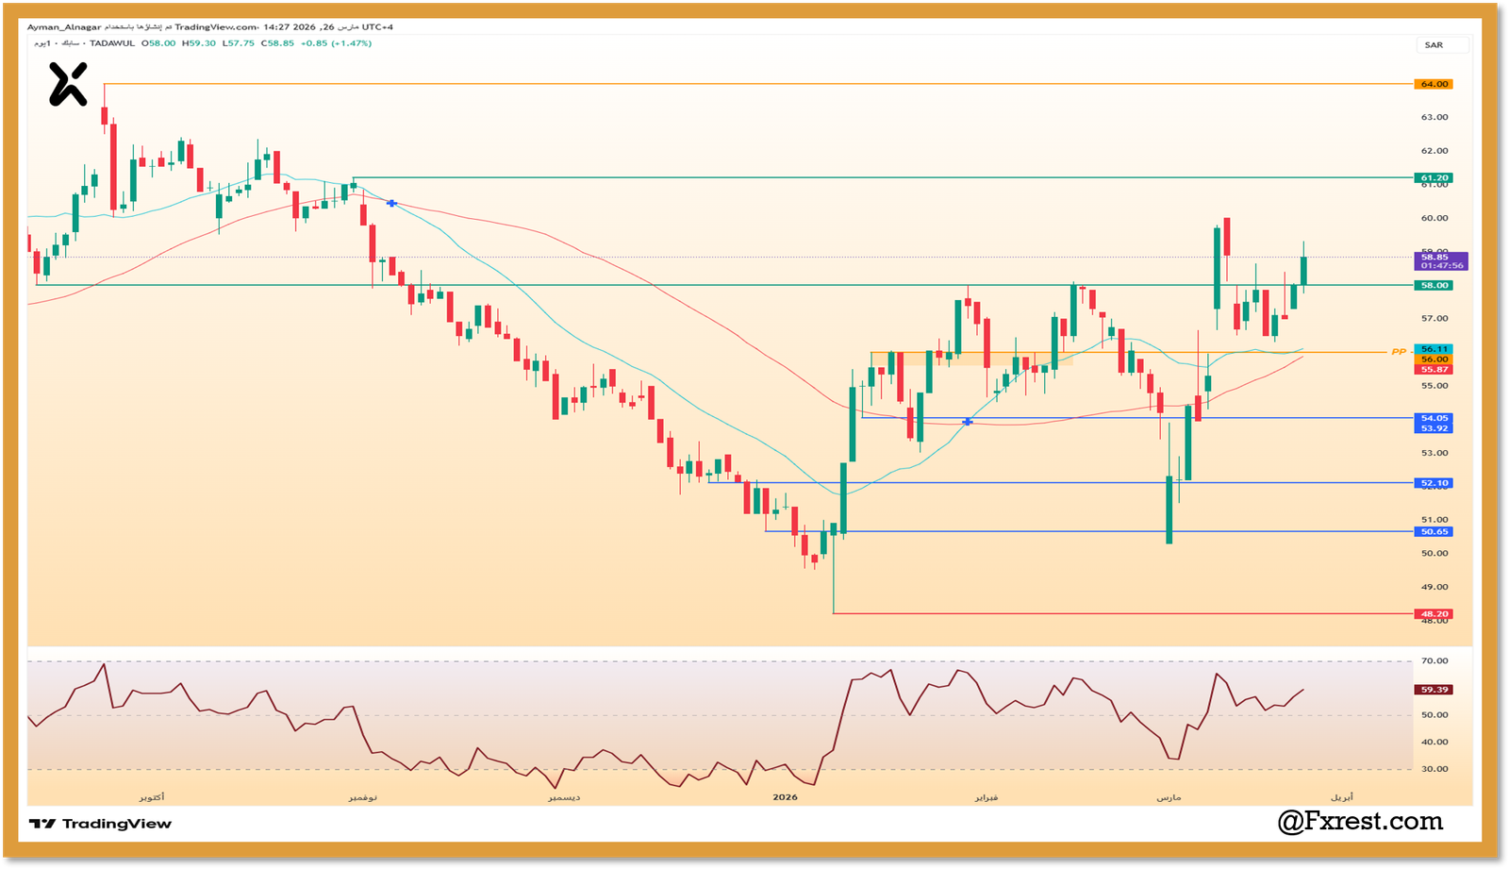Image resolution: width=1509 pixels, height=869 pixels.
Task: Open the SAR currency selector
Action: click(1434, 45)
